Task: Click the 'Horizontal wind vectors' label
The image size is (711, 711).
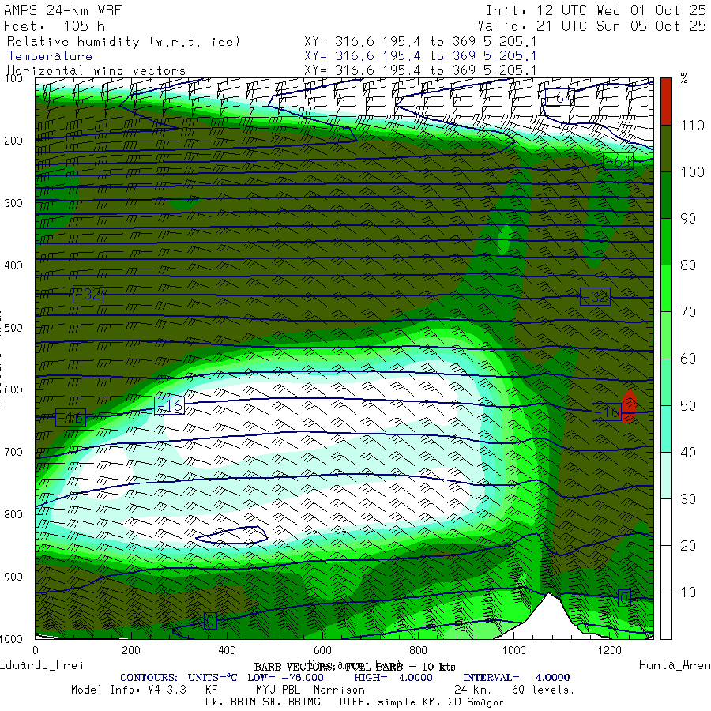Action: point(96,71)
